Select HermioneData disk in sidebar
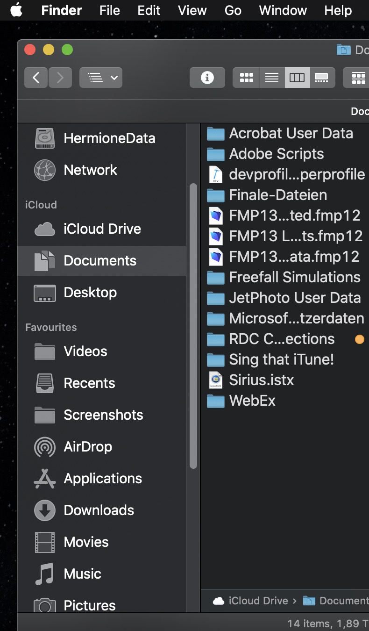Image resolution: width=369 pixels, height=631 pixels. pos(109,138)
